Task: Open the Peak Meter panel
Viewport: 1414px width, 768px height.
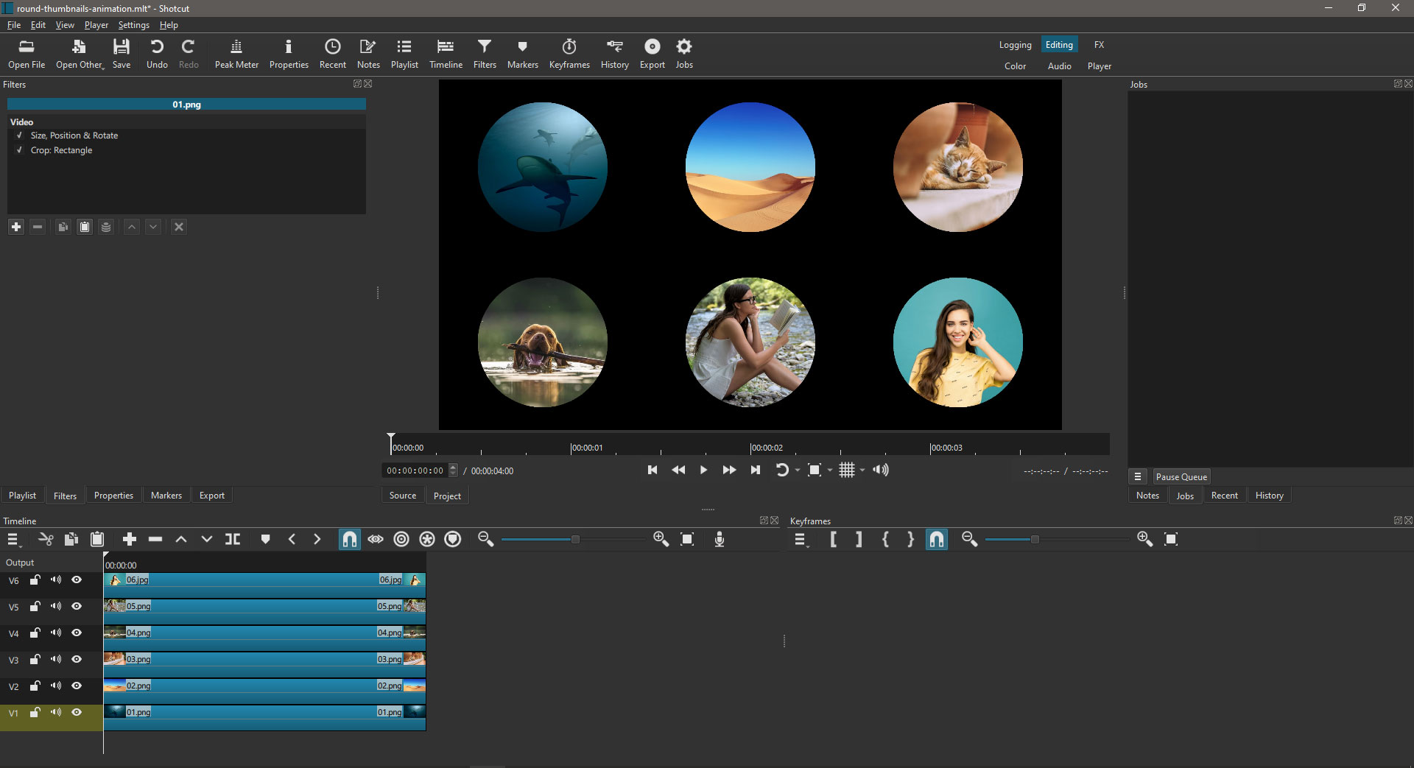Action: coord(236,54)
